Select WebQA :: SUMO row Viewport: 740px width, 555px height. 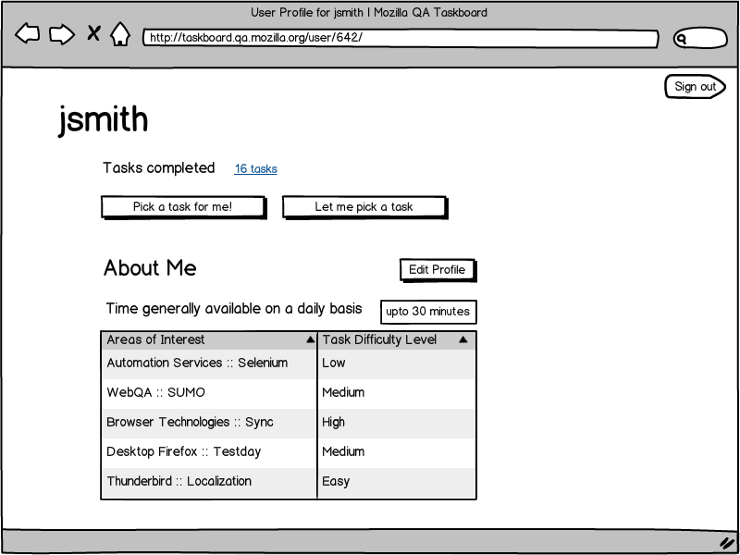(x=289, y=394)
